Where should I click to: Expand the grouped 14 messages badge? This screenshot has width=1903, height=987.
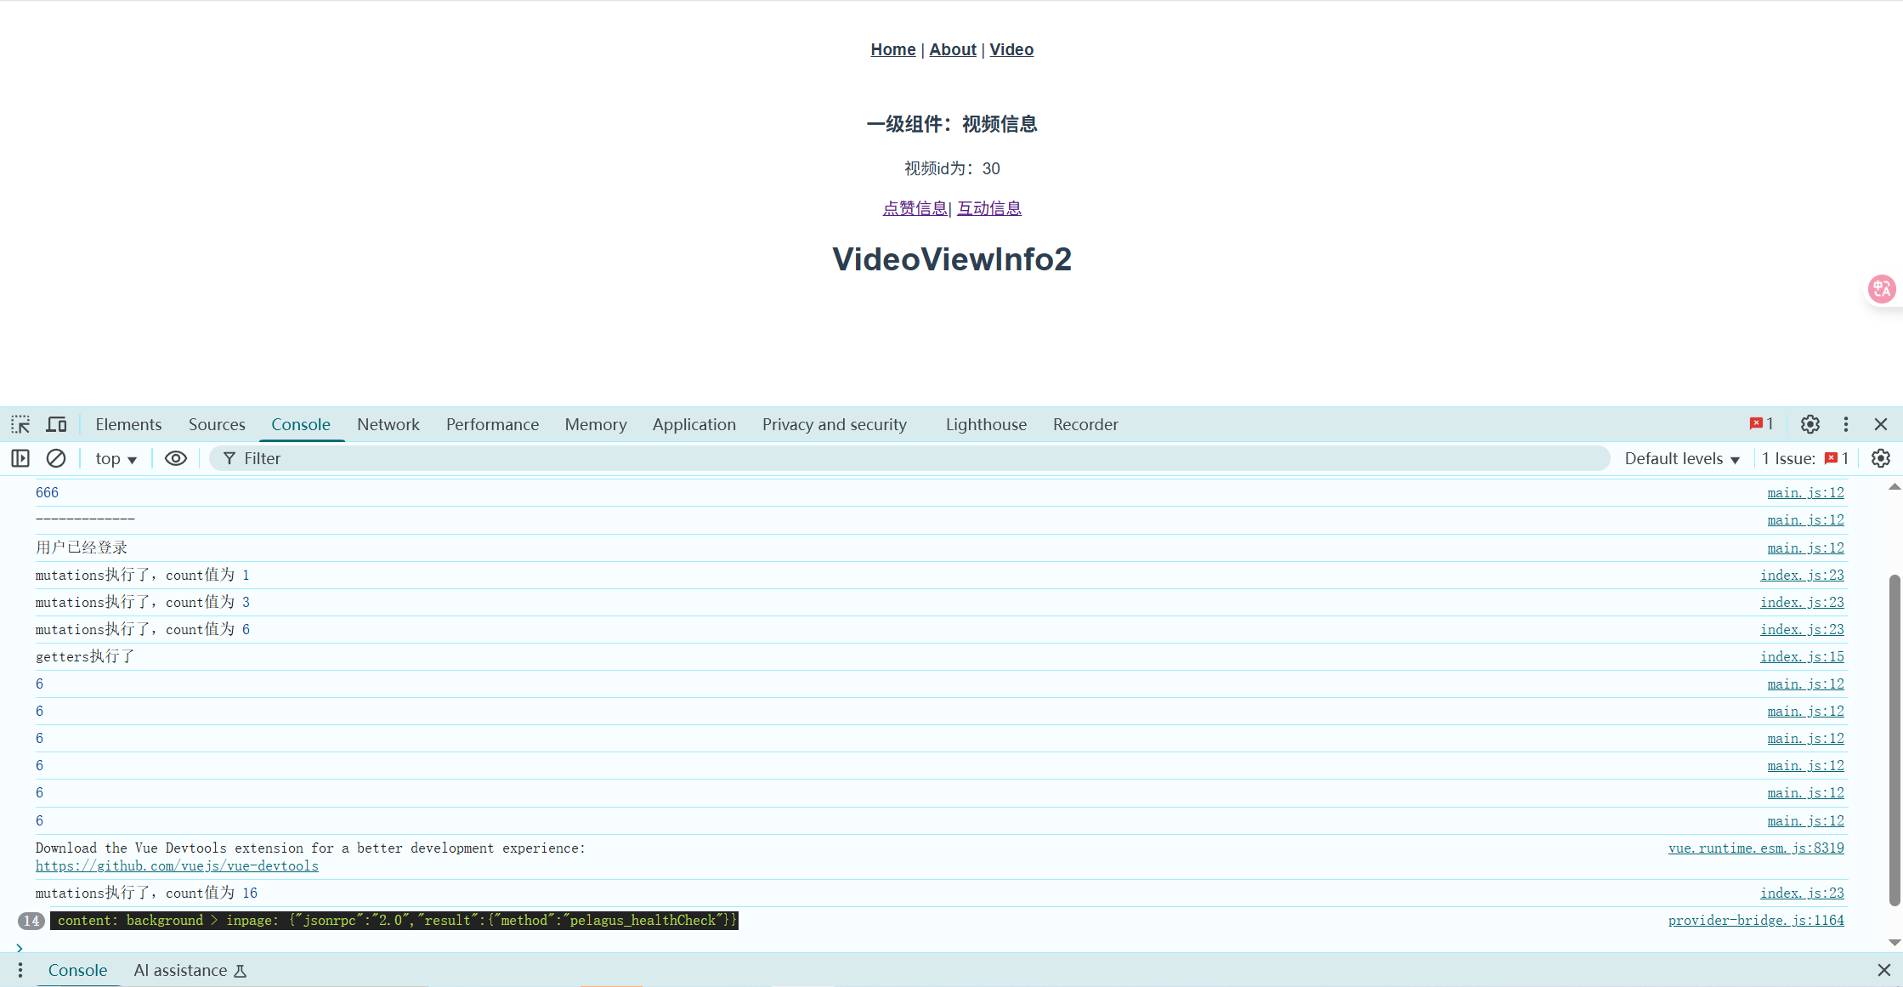pos(31,921)
